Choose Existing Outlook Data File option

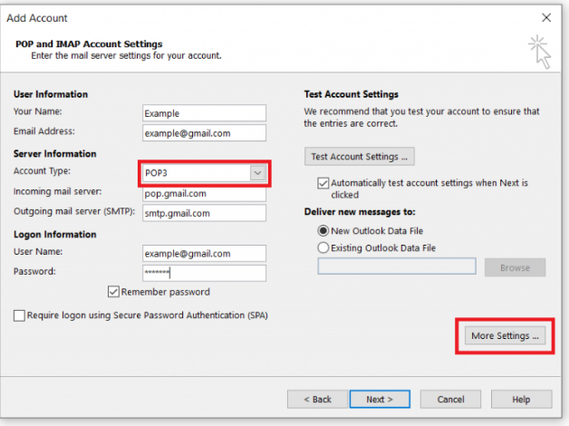pyautogui.click(x=323, y=247)
